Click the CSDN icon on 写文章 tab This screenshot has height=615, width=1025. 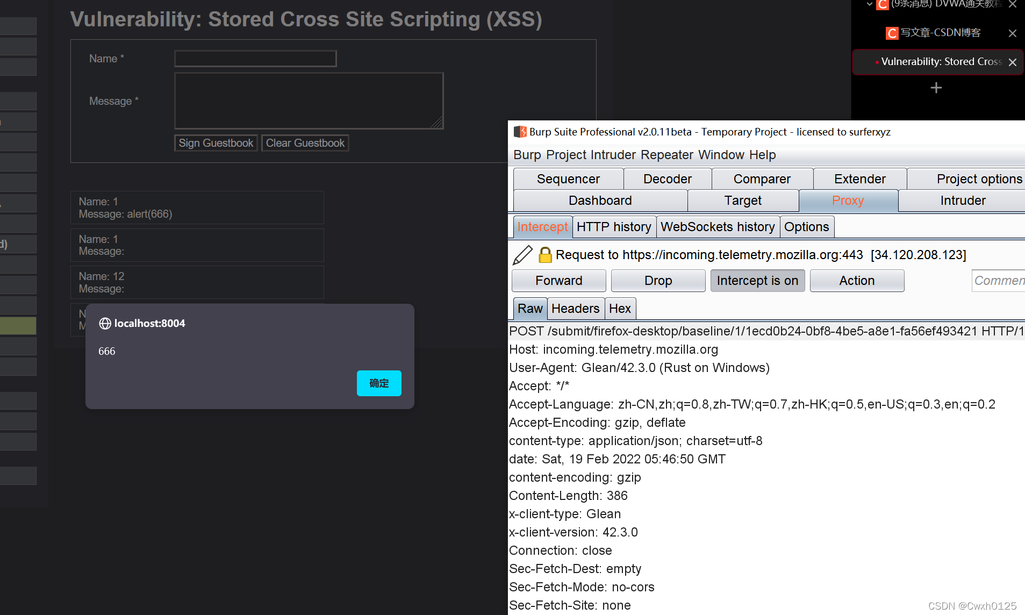(892, 33)
